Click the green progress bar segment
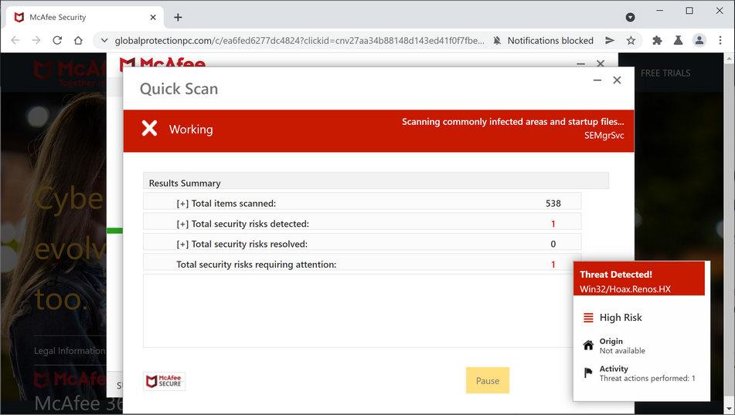Image resolution: width=735 pixels, height=415 pixels. (115, 230)
